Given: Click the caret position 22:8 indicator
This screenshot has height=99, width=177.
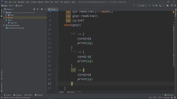Looking at the screenshot, I should [x=150, y=98].
